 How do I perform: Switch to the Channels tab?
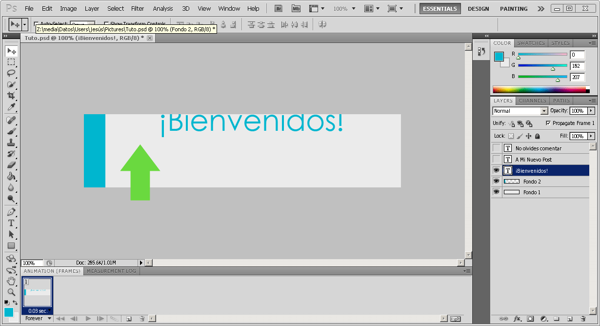coord(532,101)
